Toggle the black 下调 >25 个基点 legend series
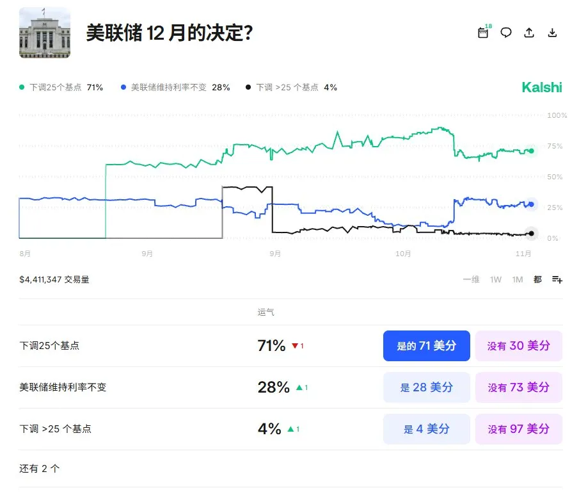The height and width of the screenshot is (497, 579). [292, 87]
